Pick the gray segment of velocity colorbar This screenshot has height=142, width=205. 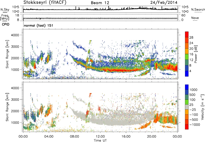[187, 107]
